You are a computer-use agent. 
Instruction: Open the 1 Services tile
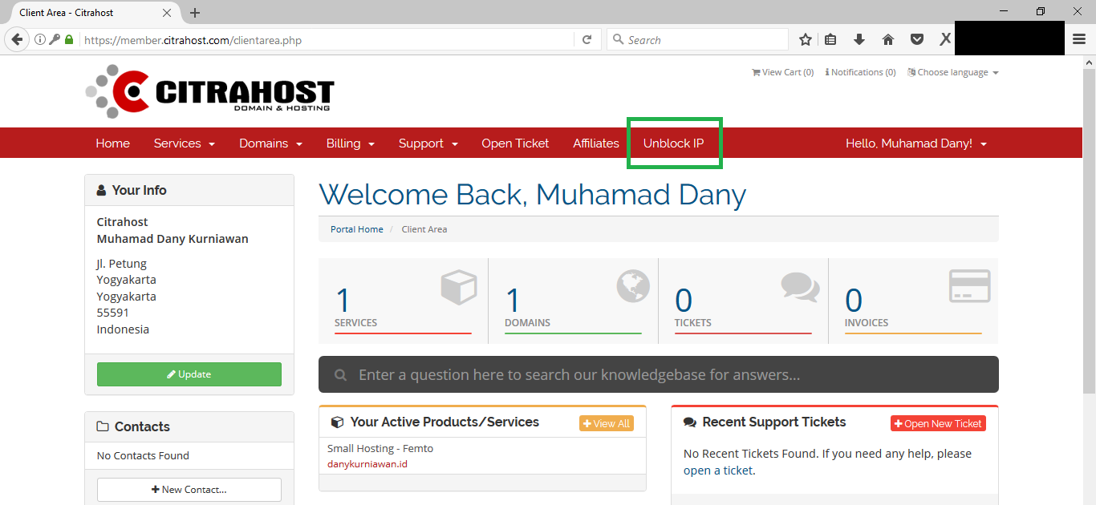[403, 301]
